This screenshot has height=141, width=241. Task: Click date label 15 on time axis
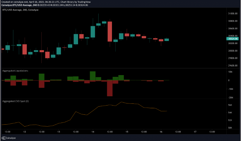tap(127, 132)
